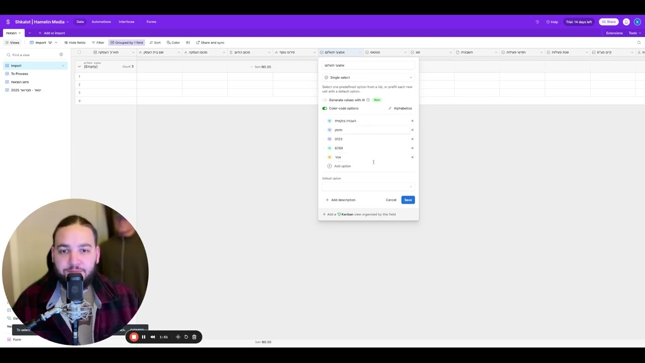
Task: Open the color picker for option 6789
Action: [330, 148]
